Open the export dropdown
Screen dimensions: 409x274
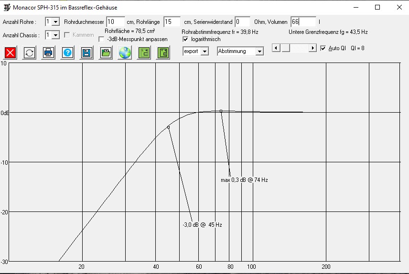(x=204, y=51)
